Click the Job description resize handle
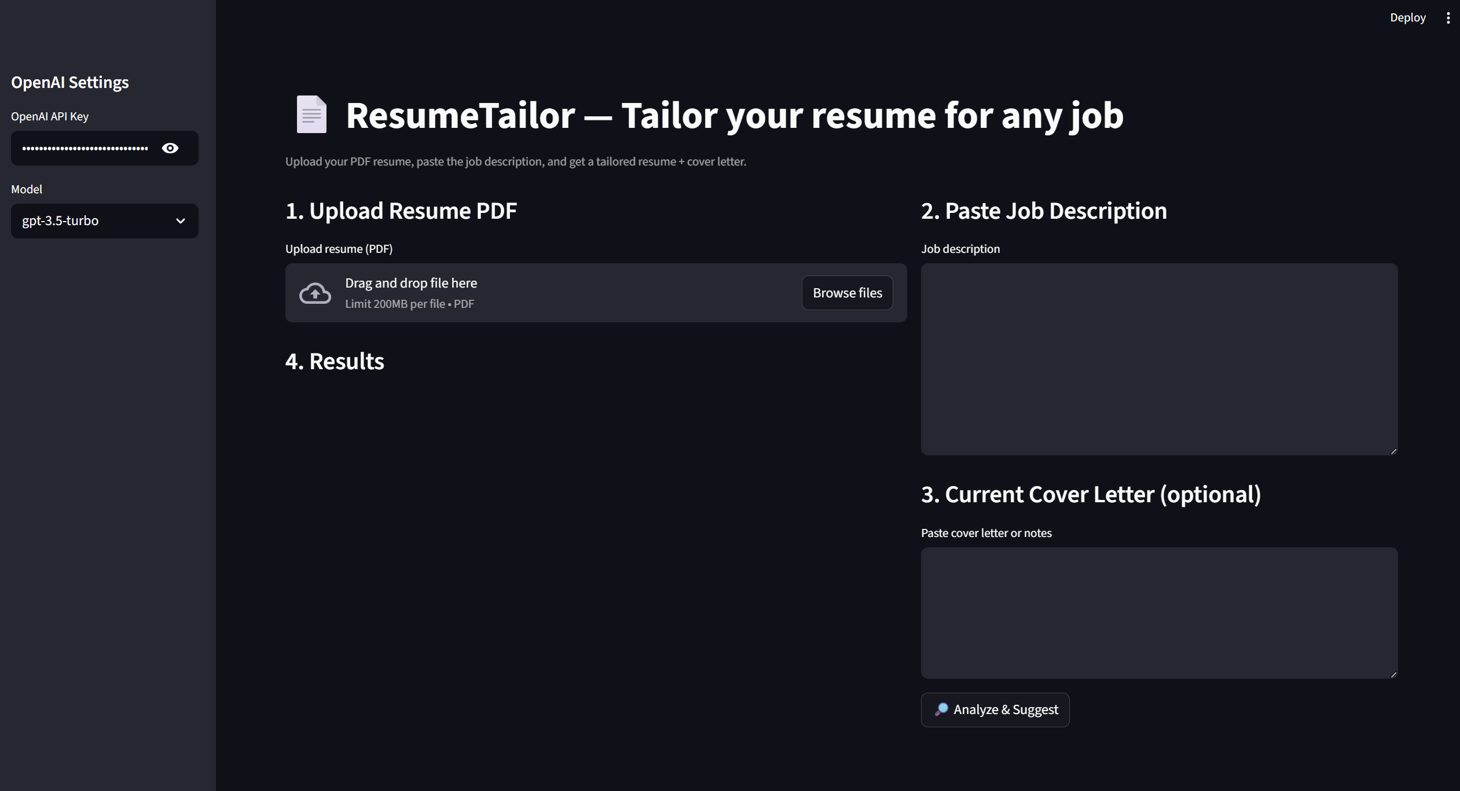Viewport: 1460px width, 791px height. pyautogui.click(x=1393, y=451)
